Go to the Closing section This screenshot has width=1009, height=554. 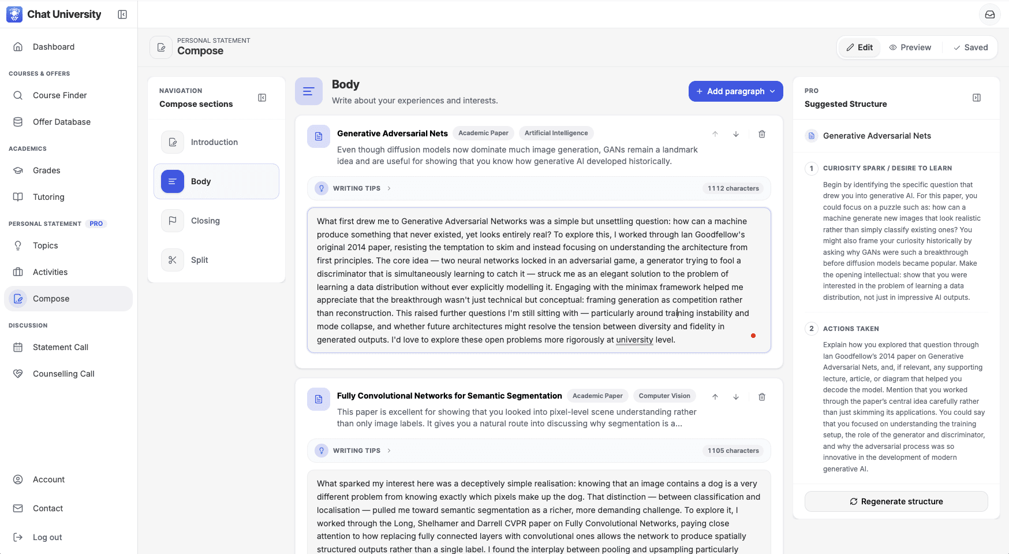pos(216,221)
